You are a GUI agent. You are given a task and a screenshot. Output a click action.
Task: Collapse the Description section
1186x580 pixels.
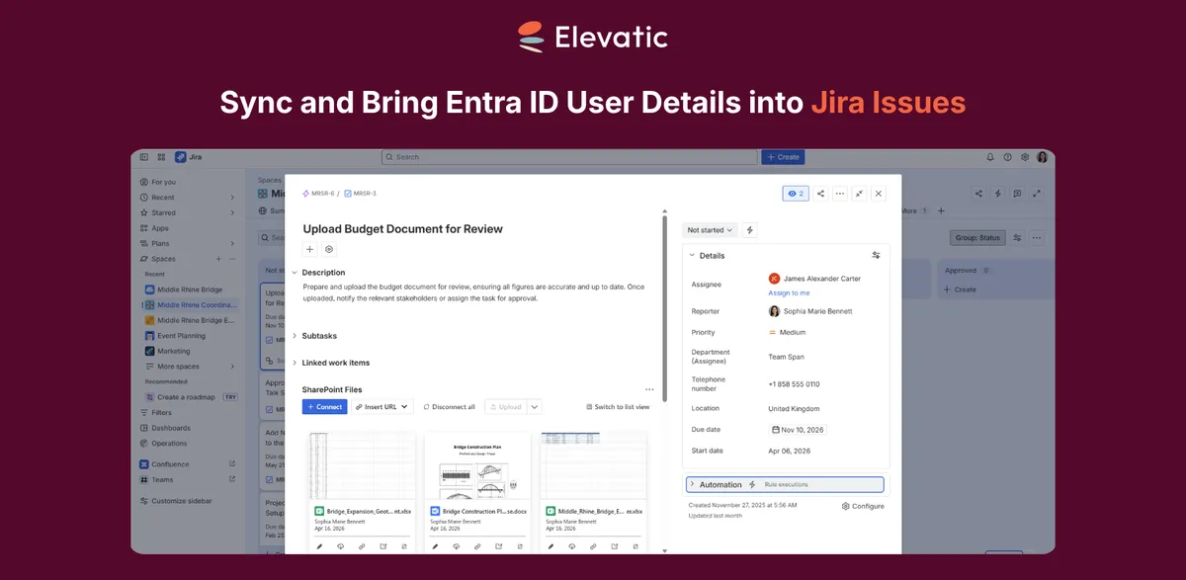(x=295, y=272)
